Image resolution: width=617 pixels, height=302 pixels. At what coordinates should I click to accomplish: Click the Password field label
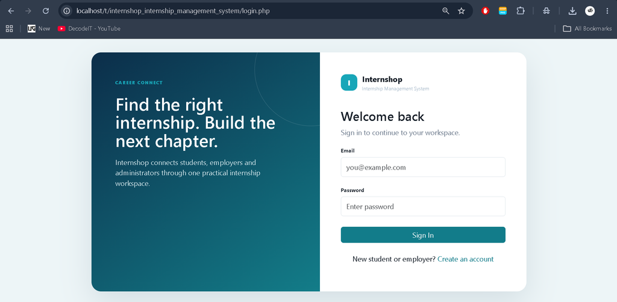(x=352, y=191)
